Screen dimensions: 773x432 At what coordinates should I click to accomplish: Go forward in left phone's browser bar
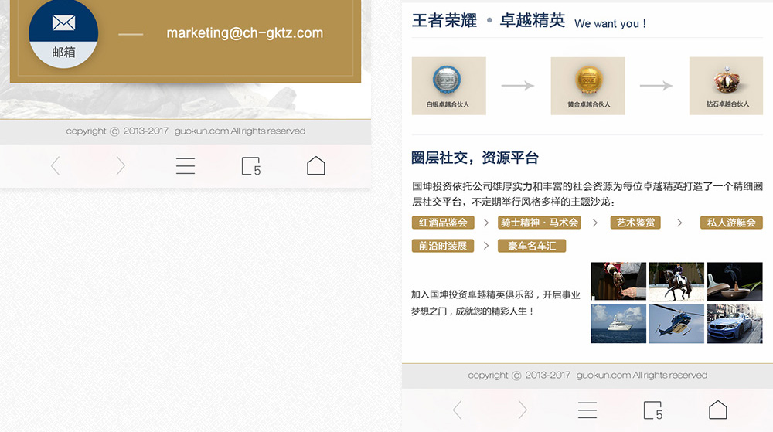pyautogui.click(x=121, y=166)
